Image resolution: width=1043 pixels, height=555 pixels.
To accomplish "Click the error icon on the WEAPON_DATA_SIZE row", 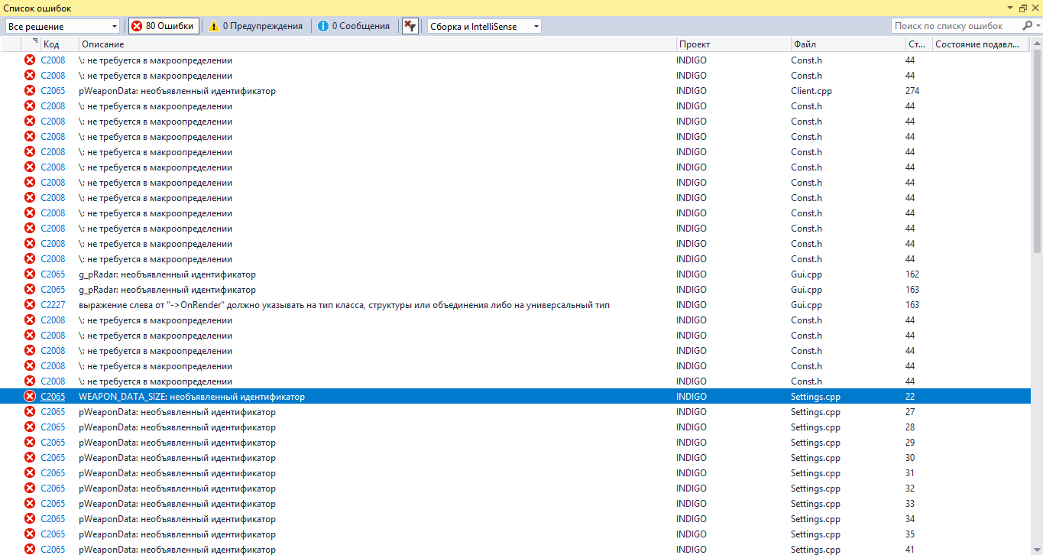I will click(x=30, y=396).
